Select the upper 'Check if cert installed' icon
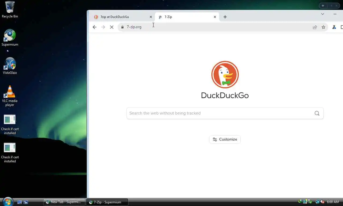The height and width of the screenshot is (206, 343). [10, 124]
